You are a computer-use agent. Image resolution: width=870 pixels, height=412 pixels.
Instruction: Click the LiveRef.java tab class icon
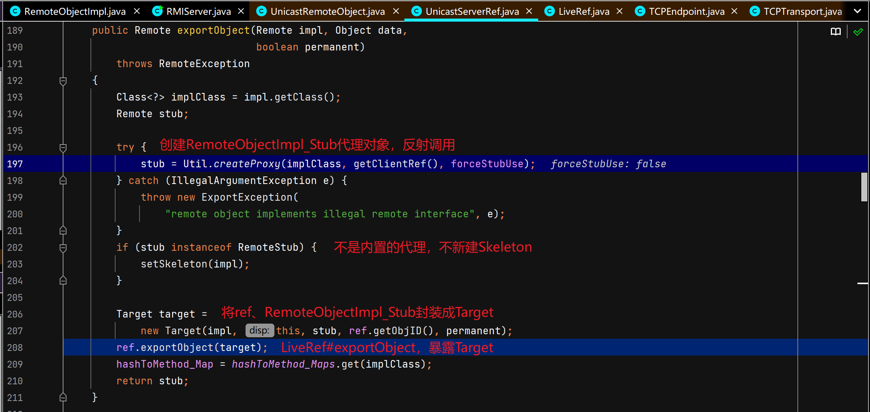(549, 11)
